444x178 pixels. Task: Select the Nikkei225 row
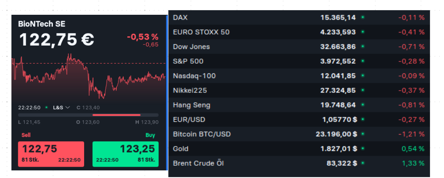click(299, 90)
